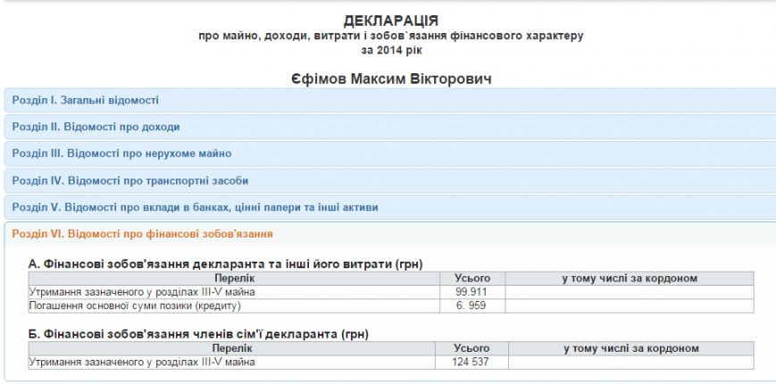Click 'Утримання зазначеного' row in table Б
Viewport: 776px width, 384px height.
[x=391, y=363]
